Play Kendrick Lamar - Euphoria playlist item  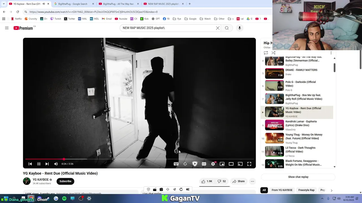(297, 125)
